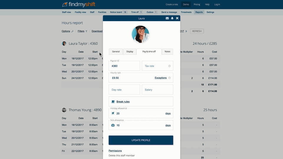This screenshot has width=283, height=159.
Task: Click Thomas Young's avatar in report
Action: (64, 110)
